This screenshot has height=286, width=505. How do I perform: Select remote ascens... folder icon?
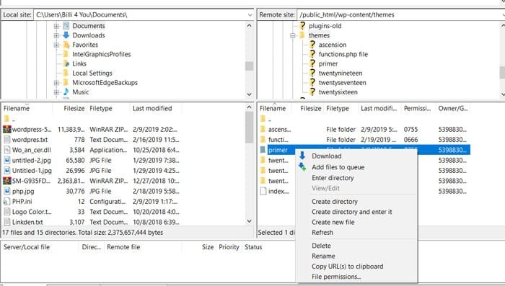tap(263, 130)
